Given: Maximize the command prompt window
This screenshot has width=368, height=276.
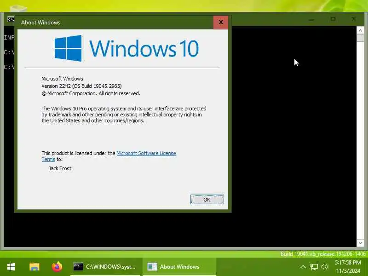Looking at the screenshot, I should pos(333,19).
